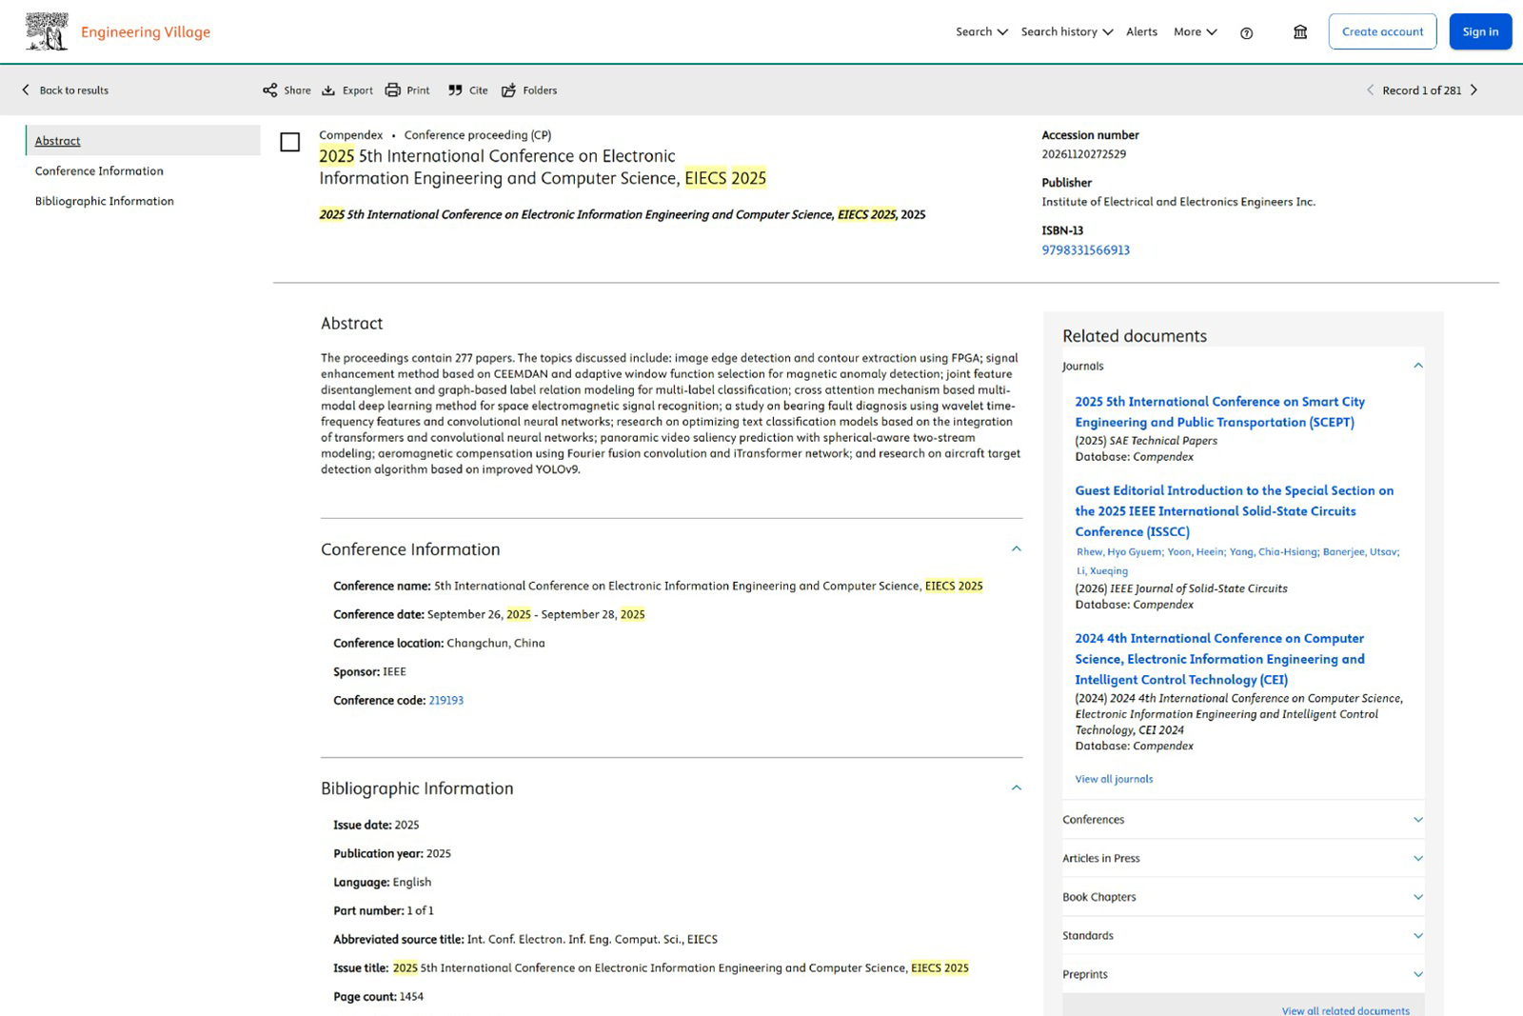Click the 'Language: English' line

pyautogui.click(x=382, y=883)
